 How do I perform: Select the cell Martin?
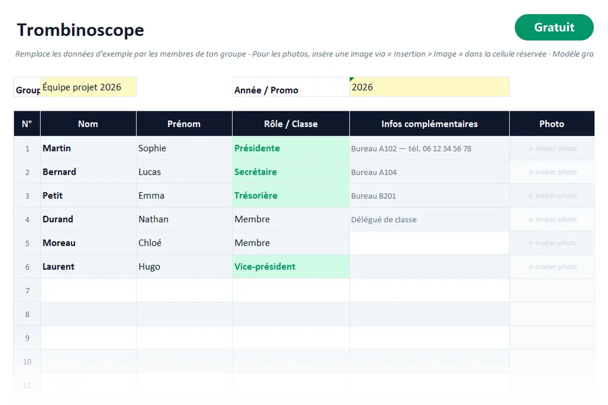point(88,148)
